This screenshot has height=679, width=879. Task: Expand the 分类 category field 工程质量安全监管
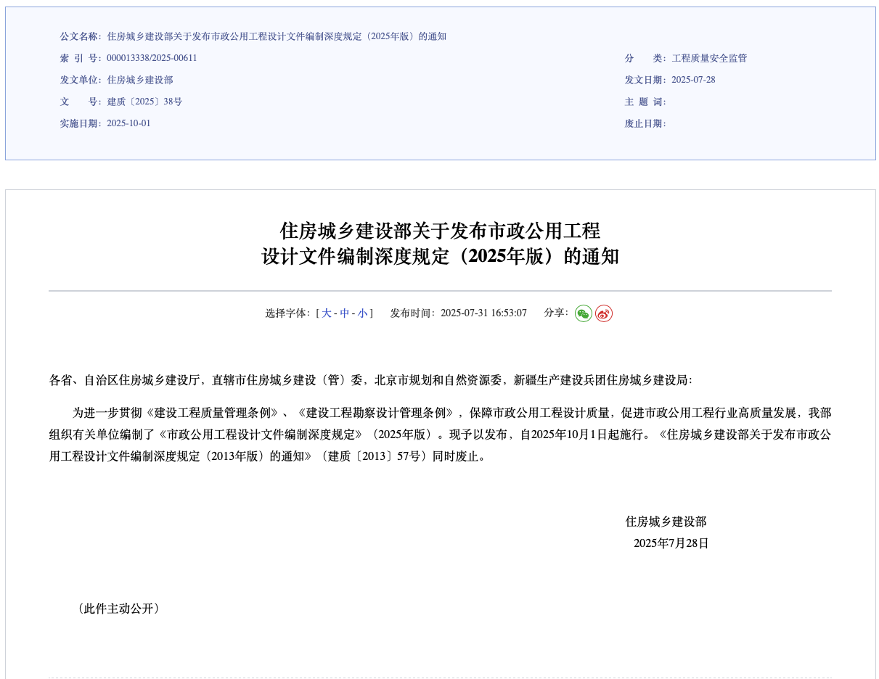(708, 58)
